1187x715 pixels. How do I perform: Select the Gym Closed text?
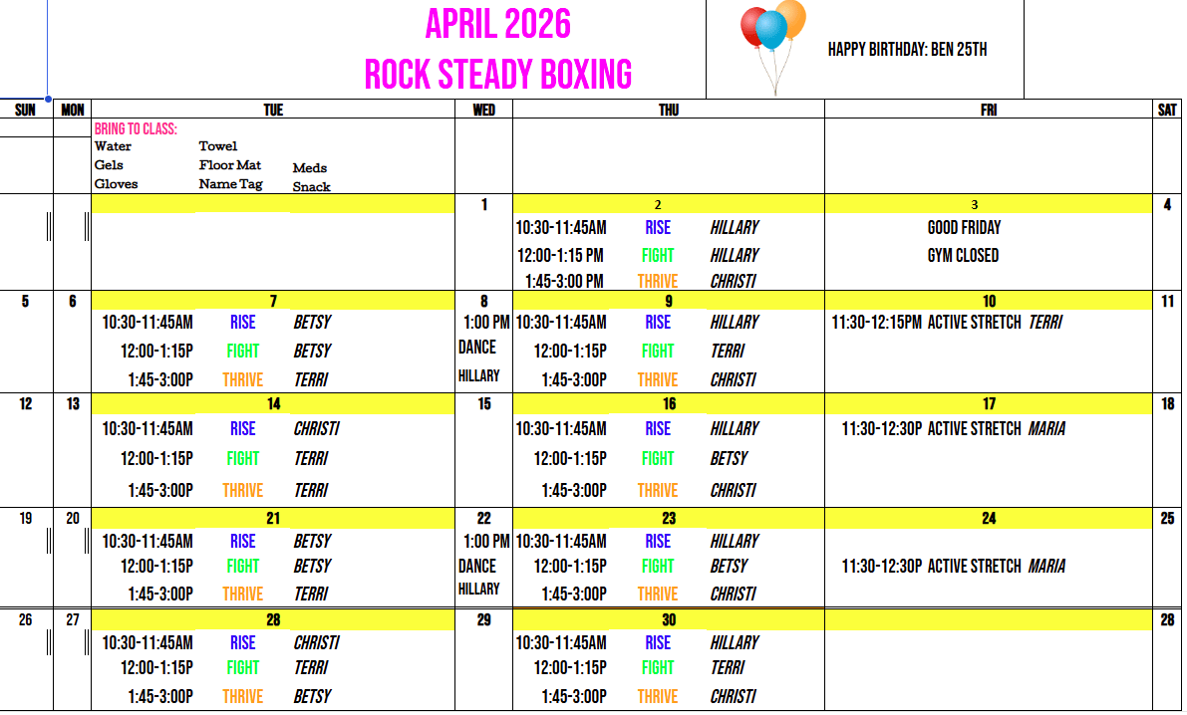(x=963, y=255)
